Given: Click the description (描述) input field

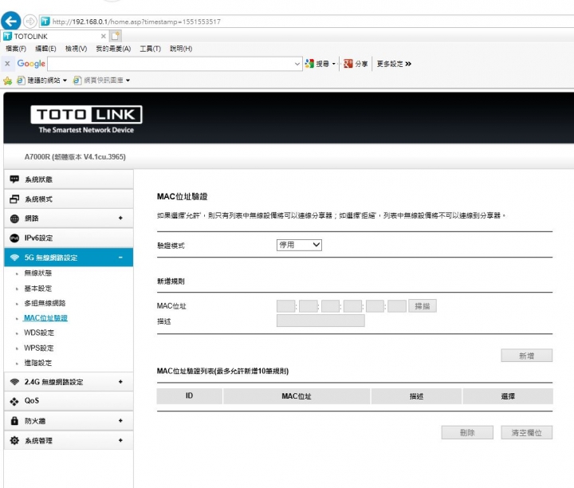Looking at the screenshot, I should (320, 321).
